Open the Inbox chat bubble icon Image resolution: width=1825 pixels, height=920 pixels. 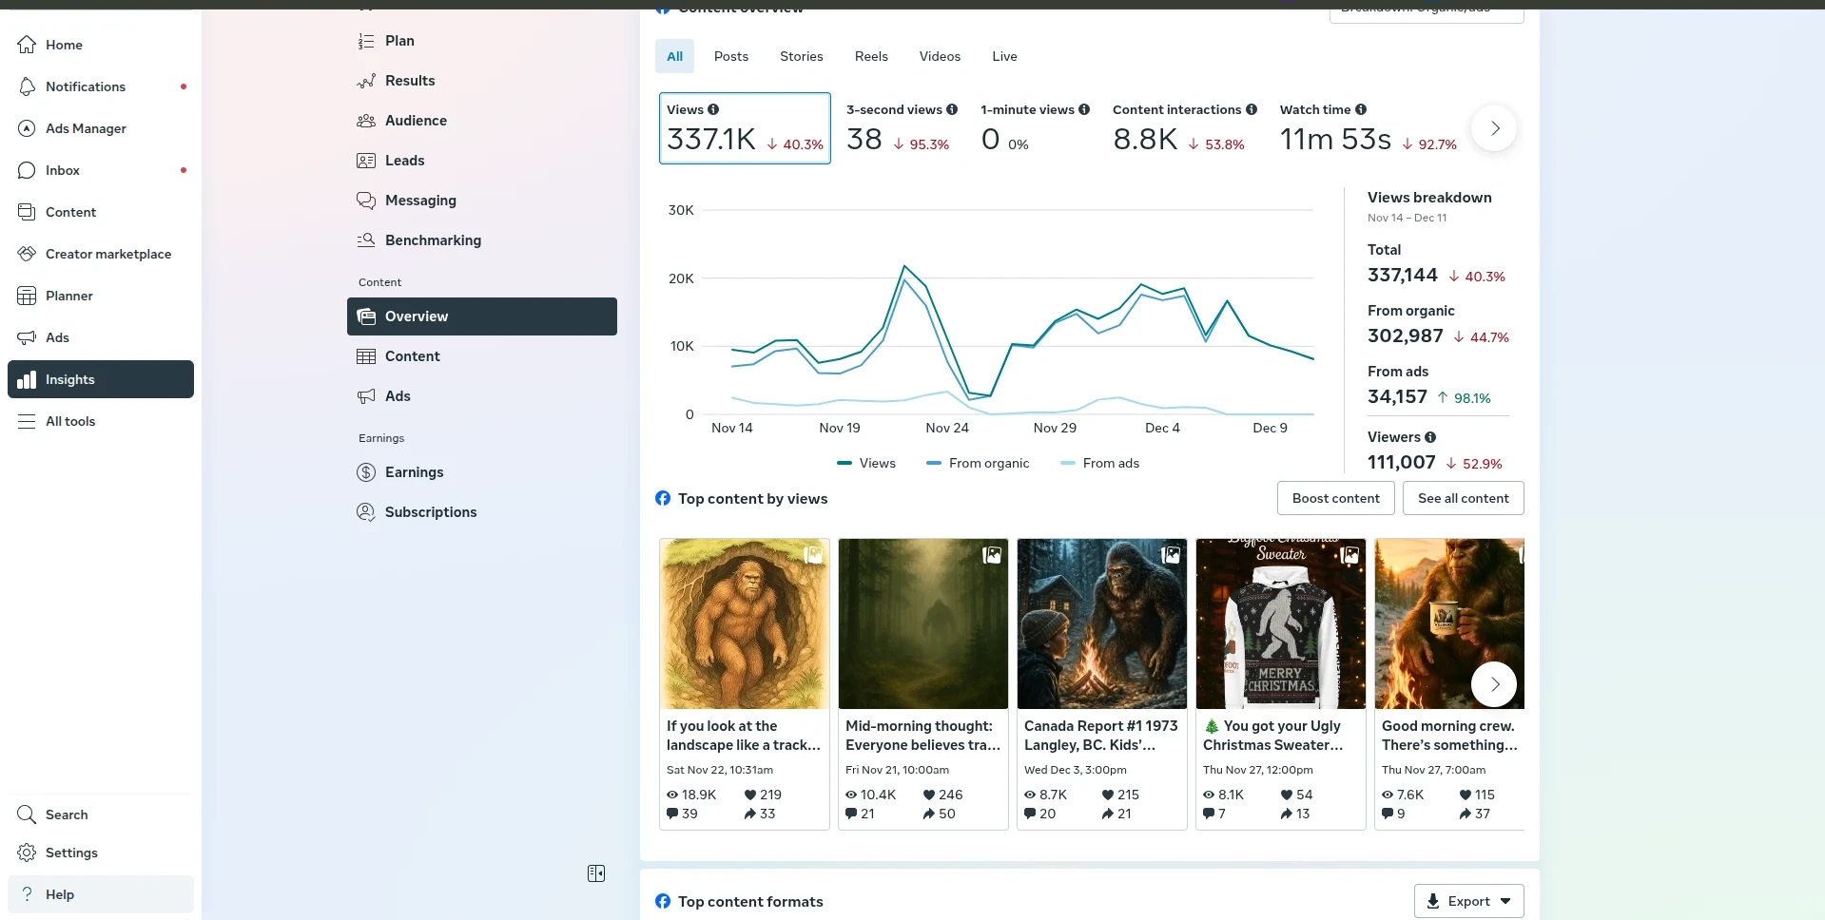point(27,170)
